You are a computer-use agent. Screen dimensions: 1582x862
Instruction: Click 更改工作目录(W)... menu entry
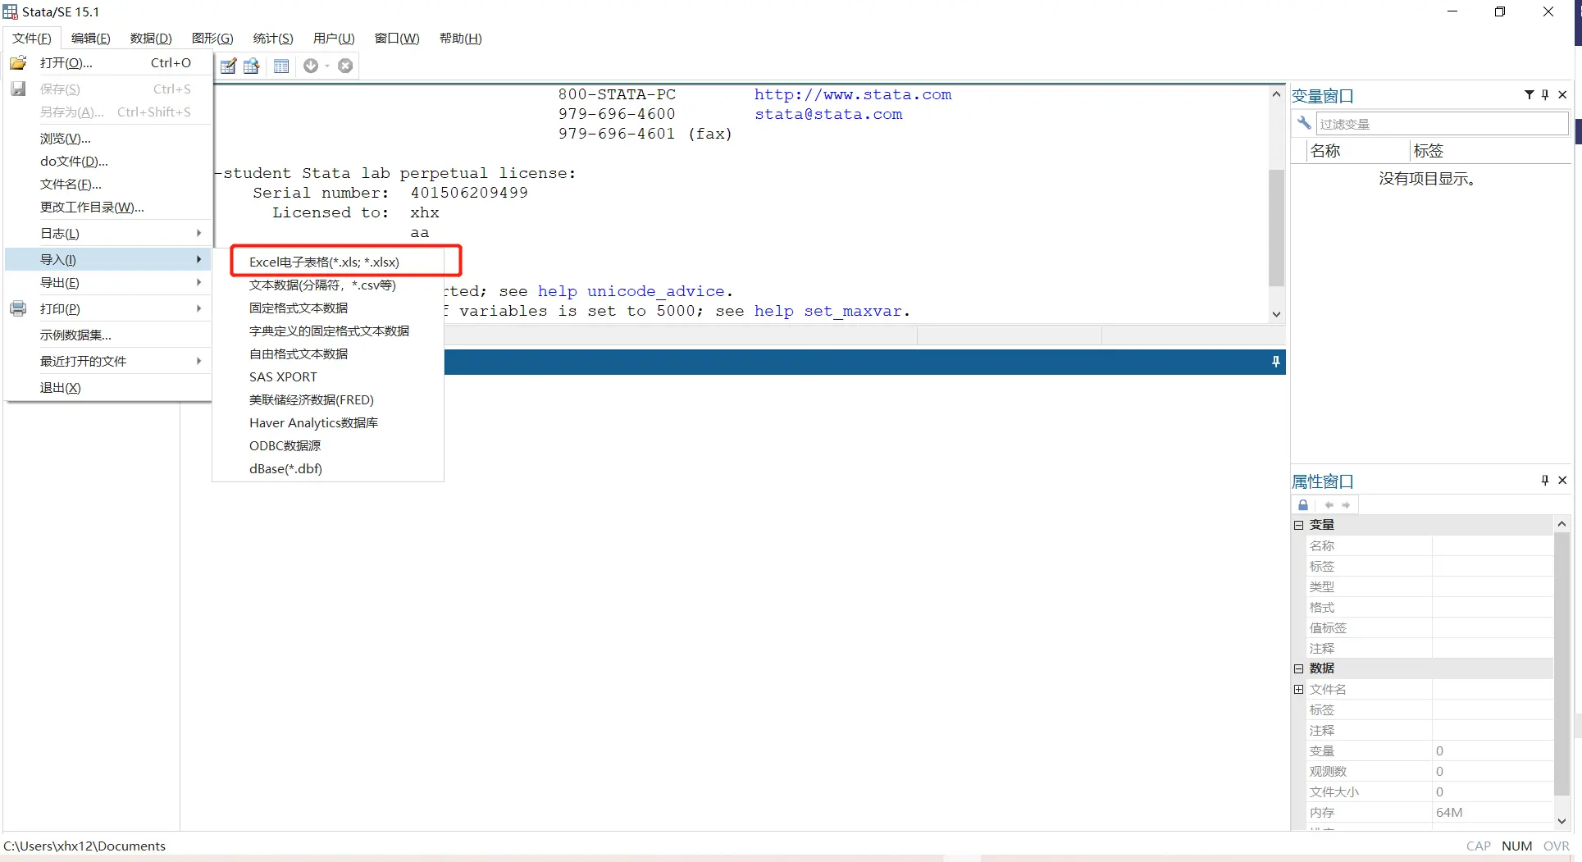(108, 208)
